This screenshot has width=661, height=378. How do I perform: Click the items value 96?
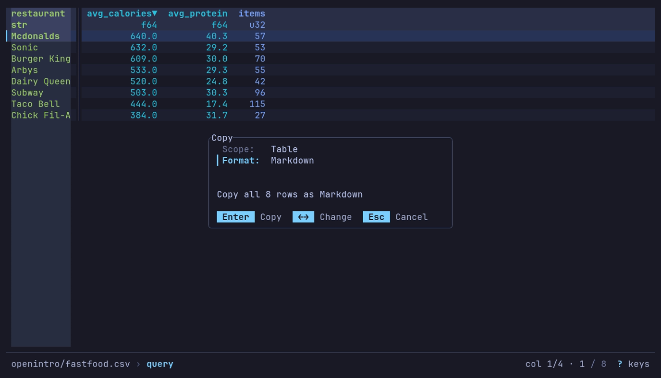(260, 93)
